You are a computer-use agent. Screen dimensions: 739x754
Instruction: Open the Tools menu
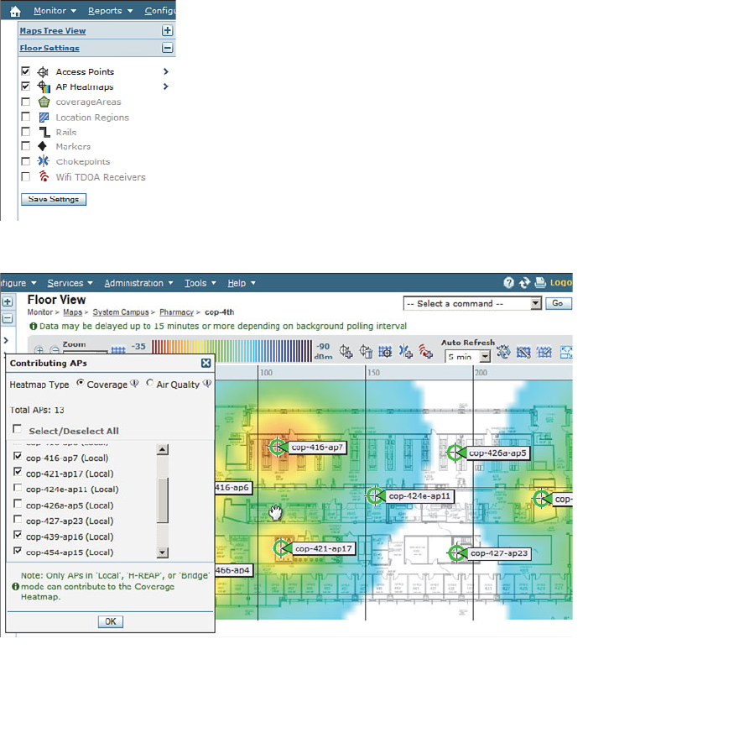point(200,283)
